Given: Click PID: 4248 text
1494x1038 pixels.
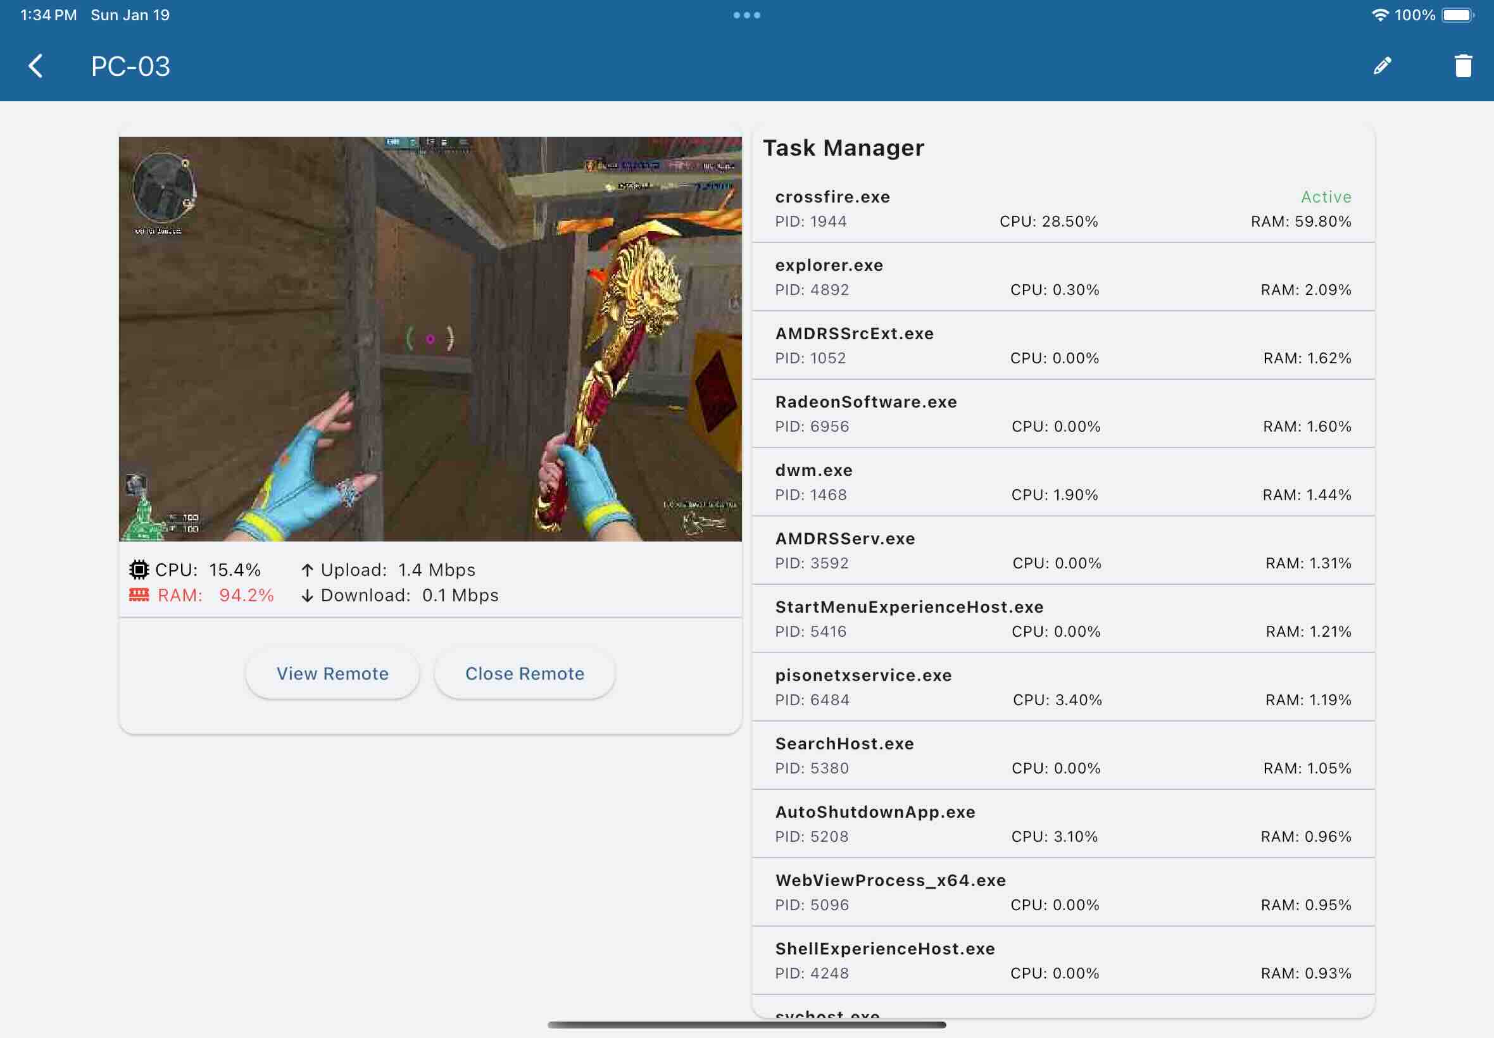Looking at the screenshot, I should pos(812,972).
